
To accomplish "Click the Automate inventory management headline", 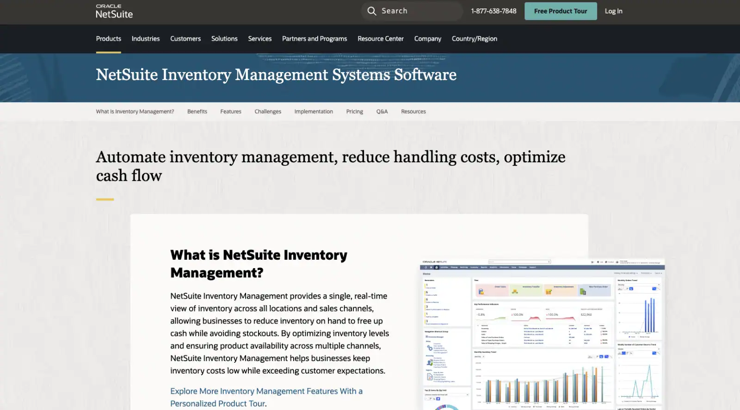I will click(331, 166).
